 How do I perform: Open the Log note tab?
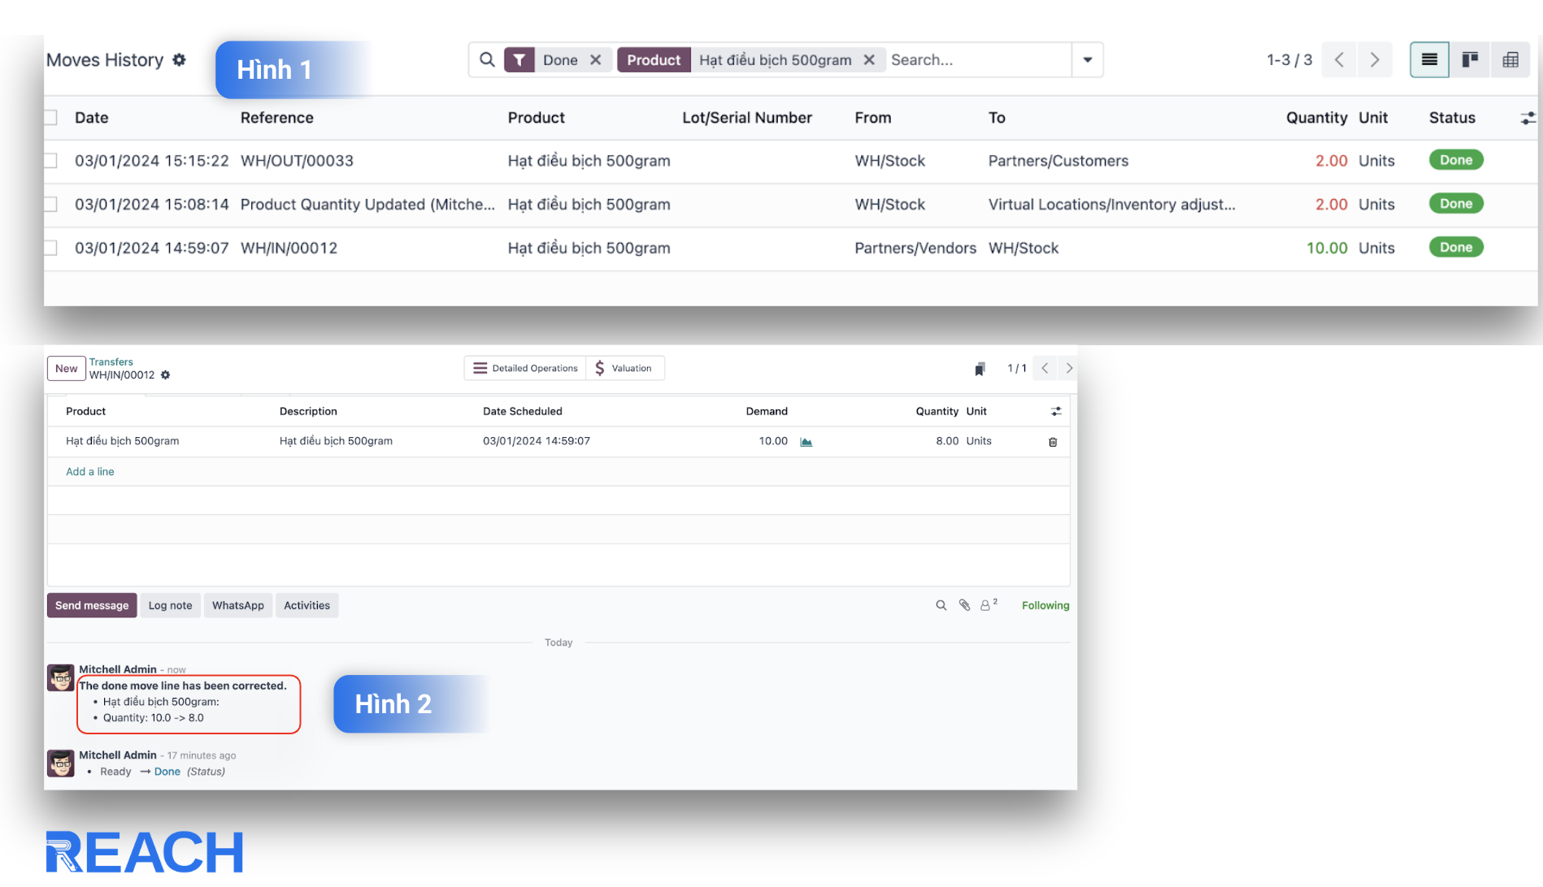click(170, 605)
